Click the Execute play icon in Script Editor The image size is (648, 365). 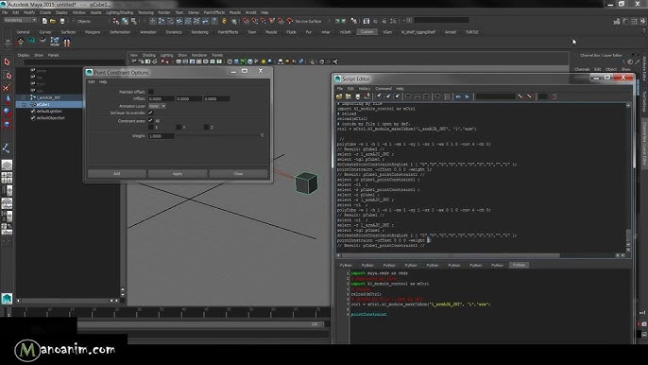point(468,96)
